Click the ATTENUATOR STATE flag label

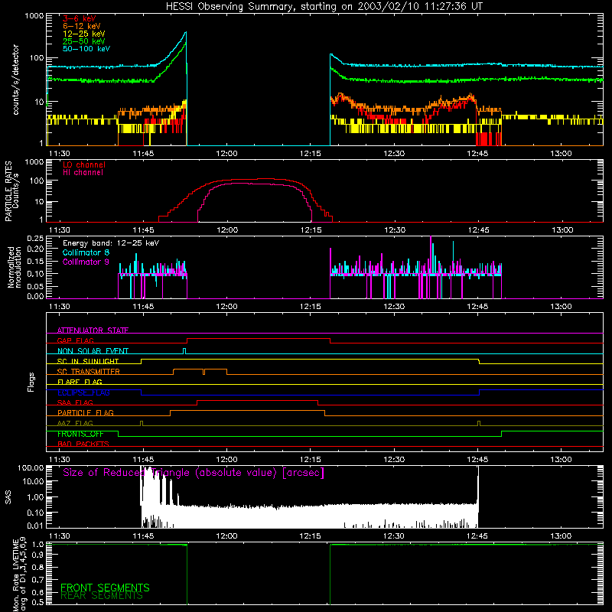click(x=93, y=330)
